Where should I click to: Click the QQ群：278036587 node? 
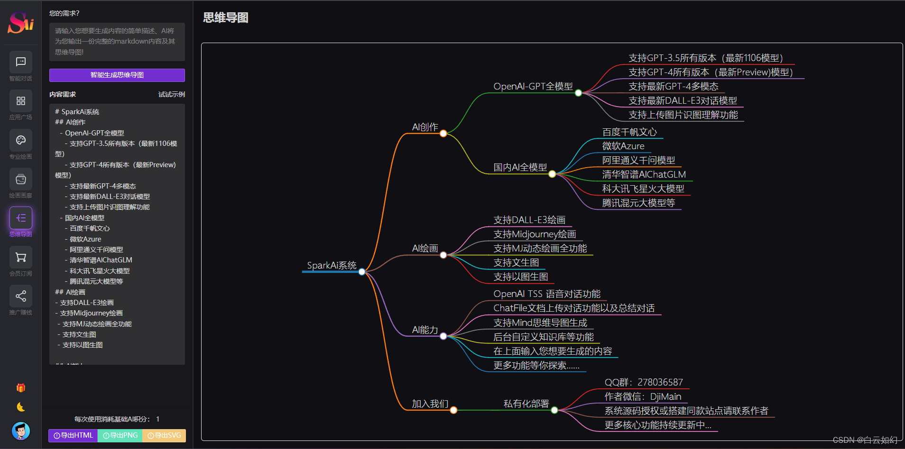pyautogui.click(x=644, y=382)
